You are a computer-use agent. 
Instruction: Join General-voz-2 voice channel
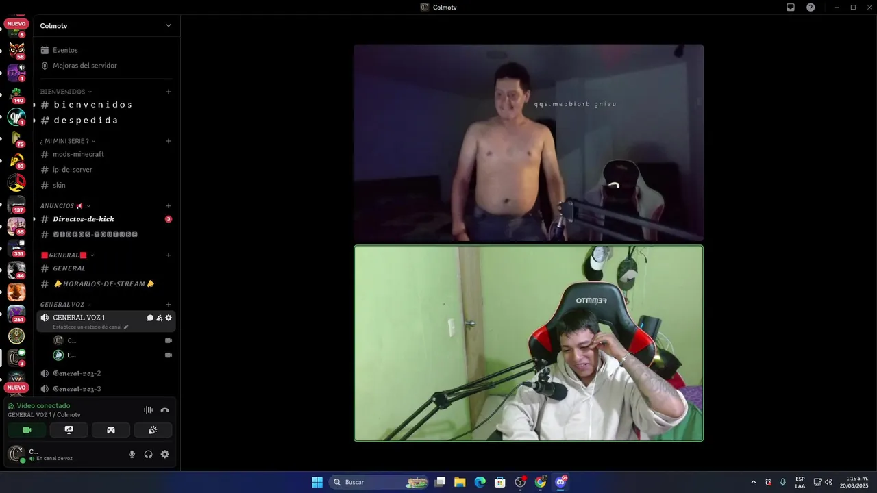106,373
